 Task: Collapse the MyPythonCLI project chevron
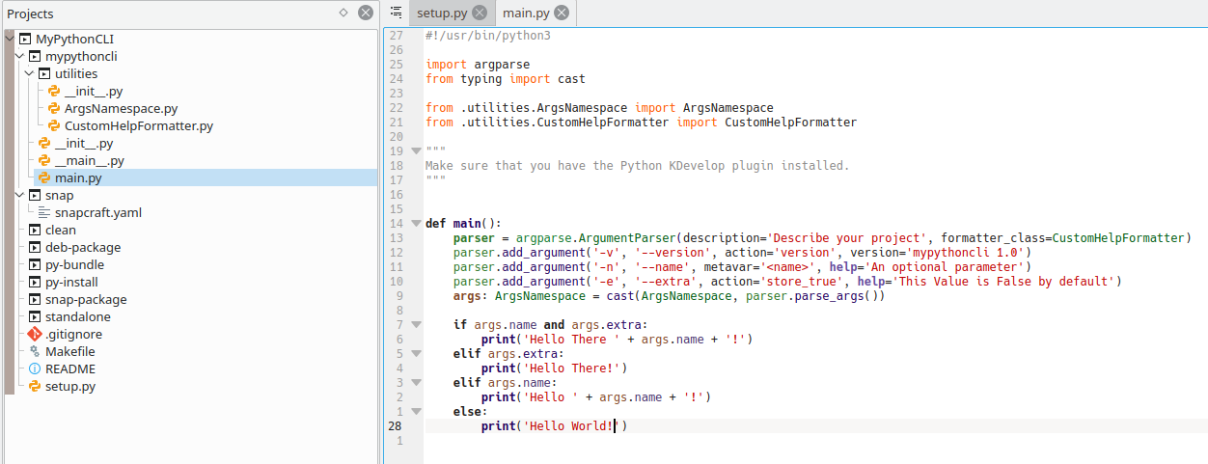coord(9,40)
